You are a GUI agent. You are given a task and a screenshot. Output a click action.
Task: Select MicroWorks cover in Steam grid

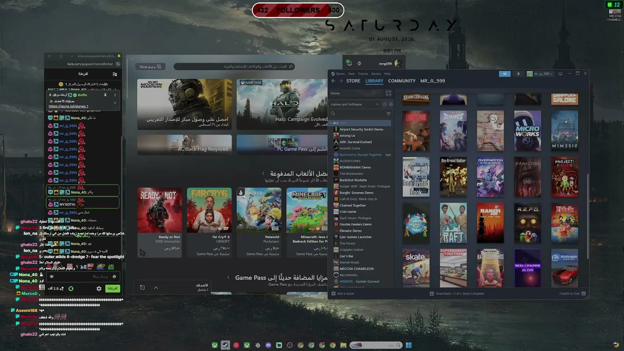(x=527, y=131)
